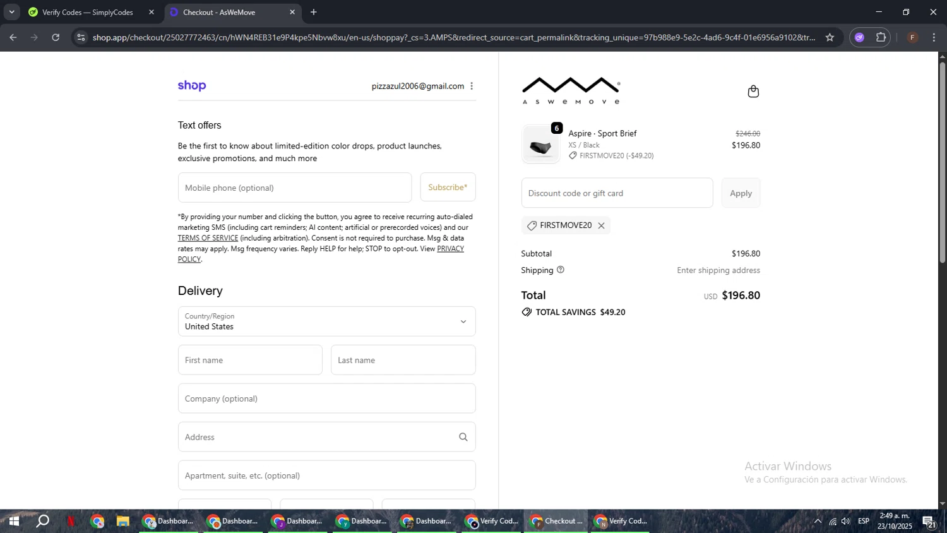Click the AsWeMove brand logo
Image resolution: width=947 pixels, height=533 pixels.
tap(571, 91)
